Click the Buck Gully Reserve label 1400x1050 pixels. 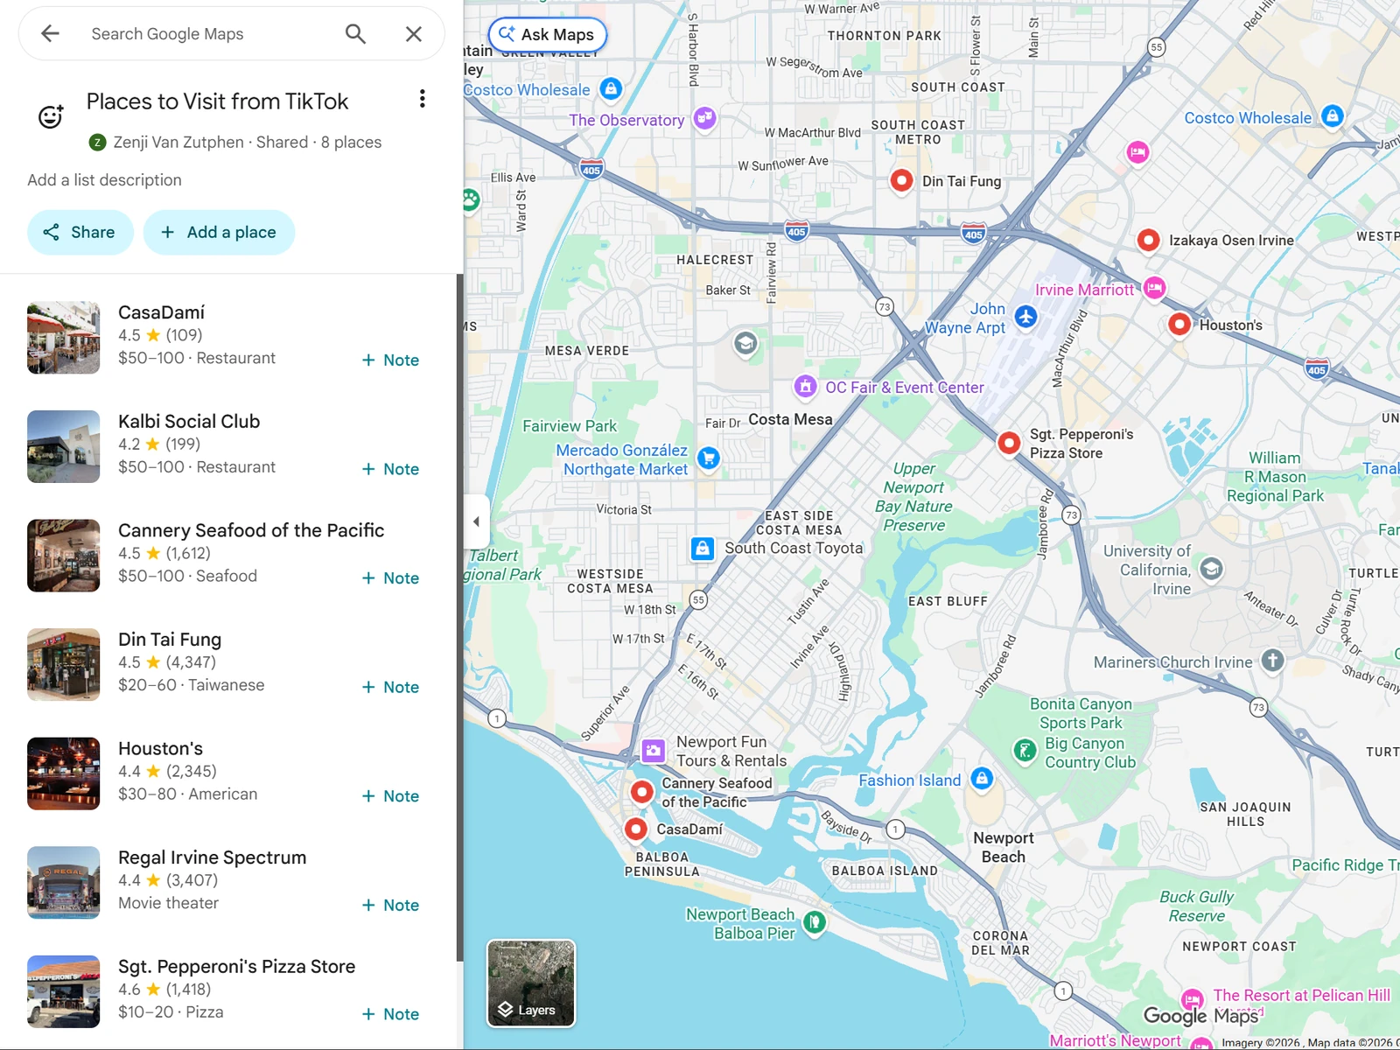1196,906
